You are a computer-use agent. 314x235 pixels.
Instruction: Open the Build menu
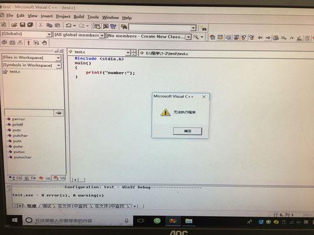tap(78, 17)
